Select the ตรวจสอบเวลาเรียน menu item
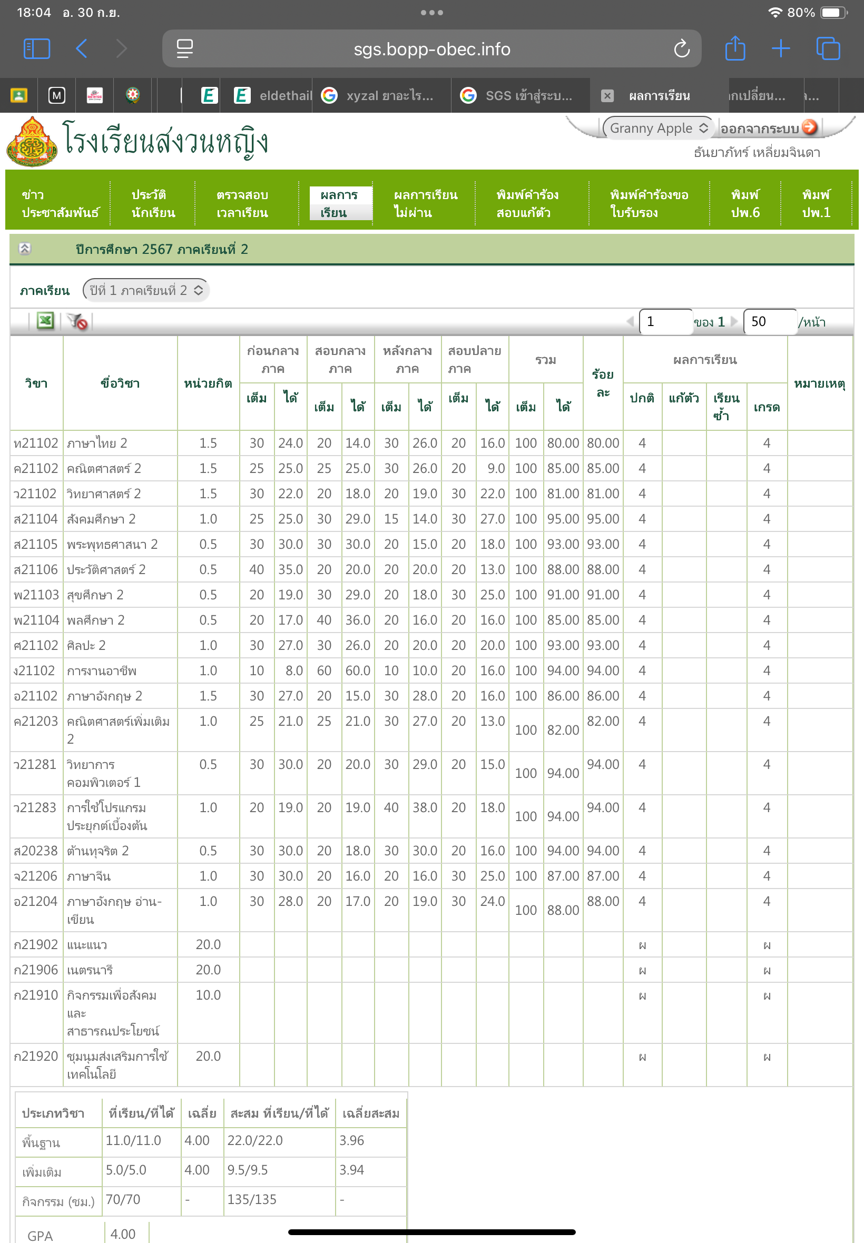The width and height of the screenshot is (864, 1243). click(x=242, y=203)
